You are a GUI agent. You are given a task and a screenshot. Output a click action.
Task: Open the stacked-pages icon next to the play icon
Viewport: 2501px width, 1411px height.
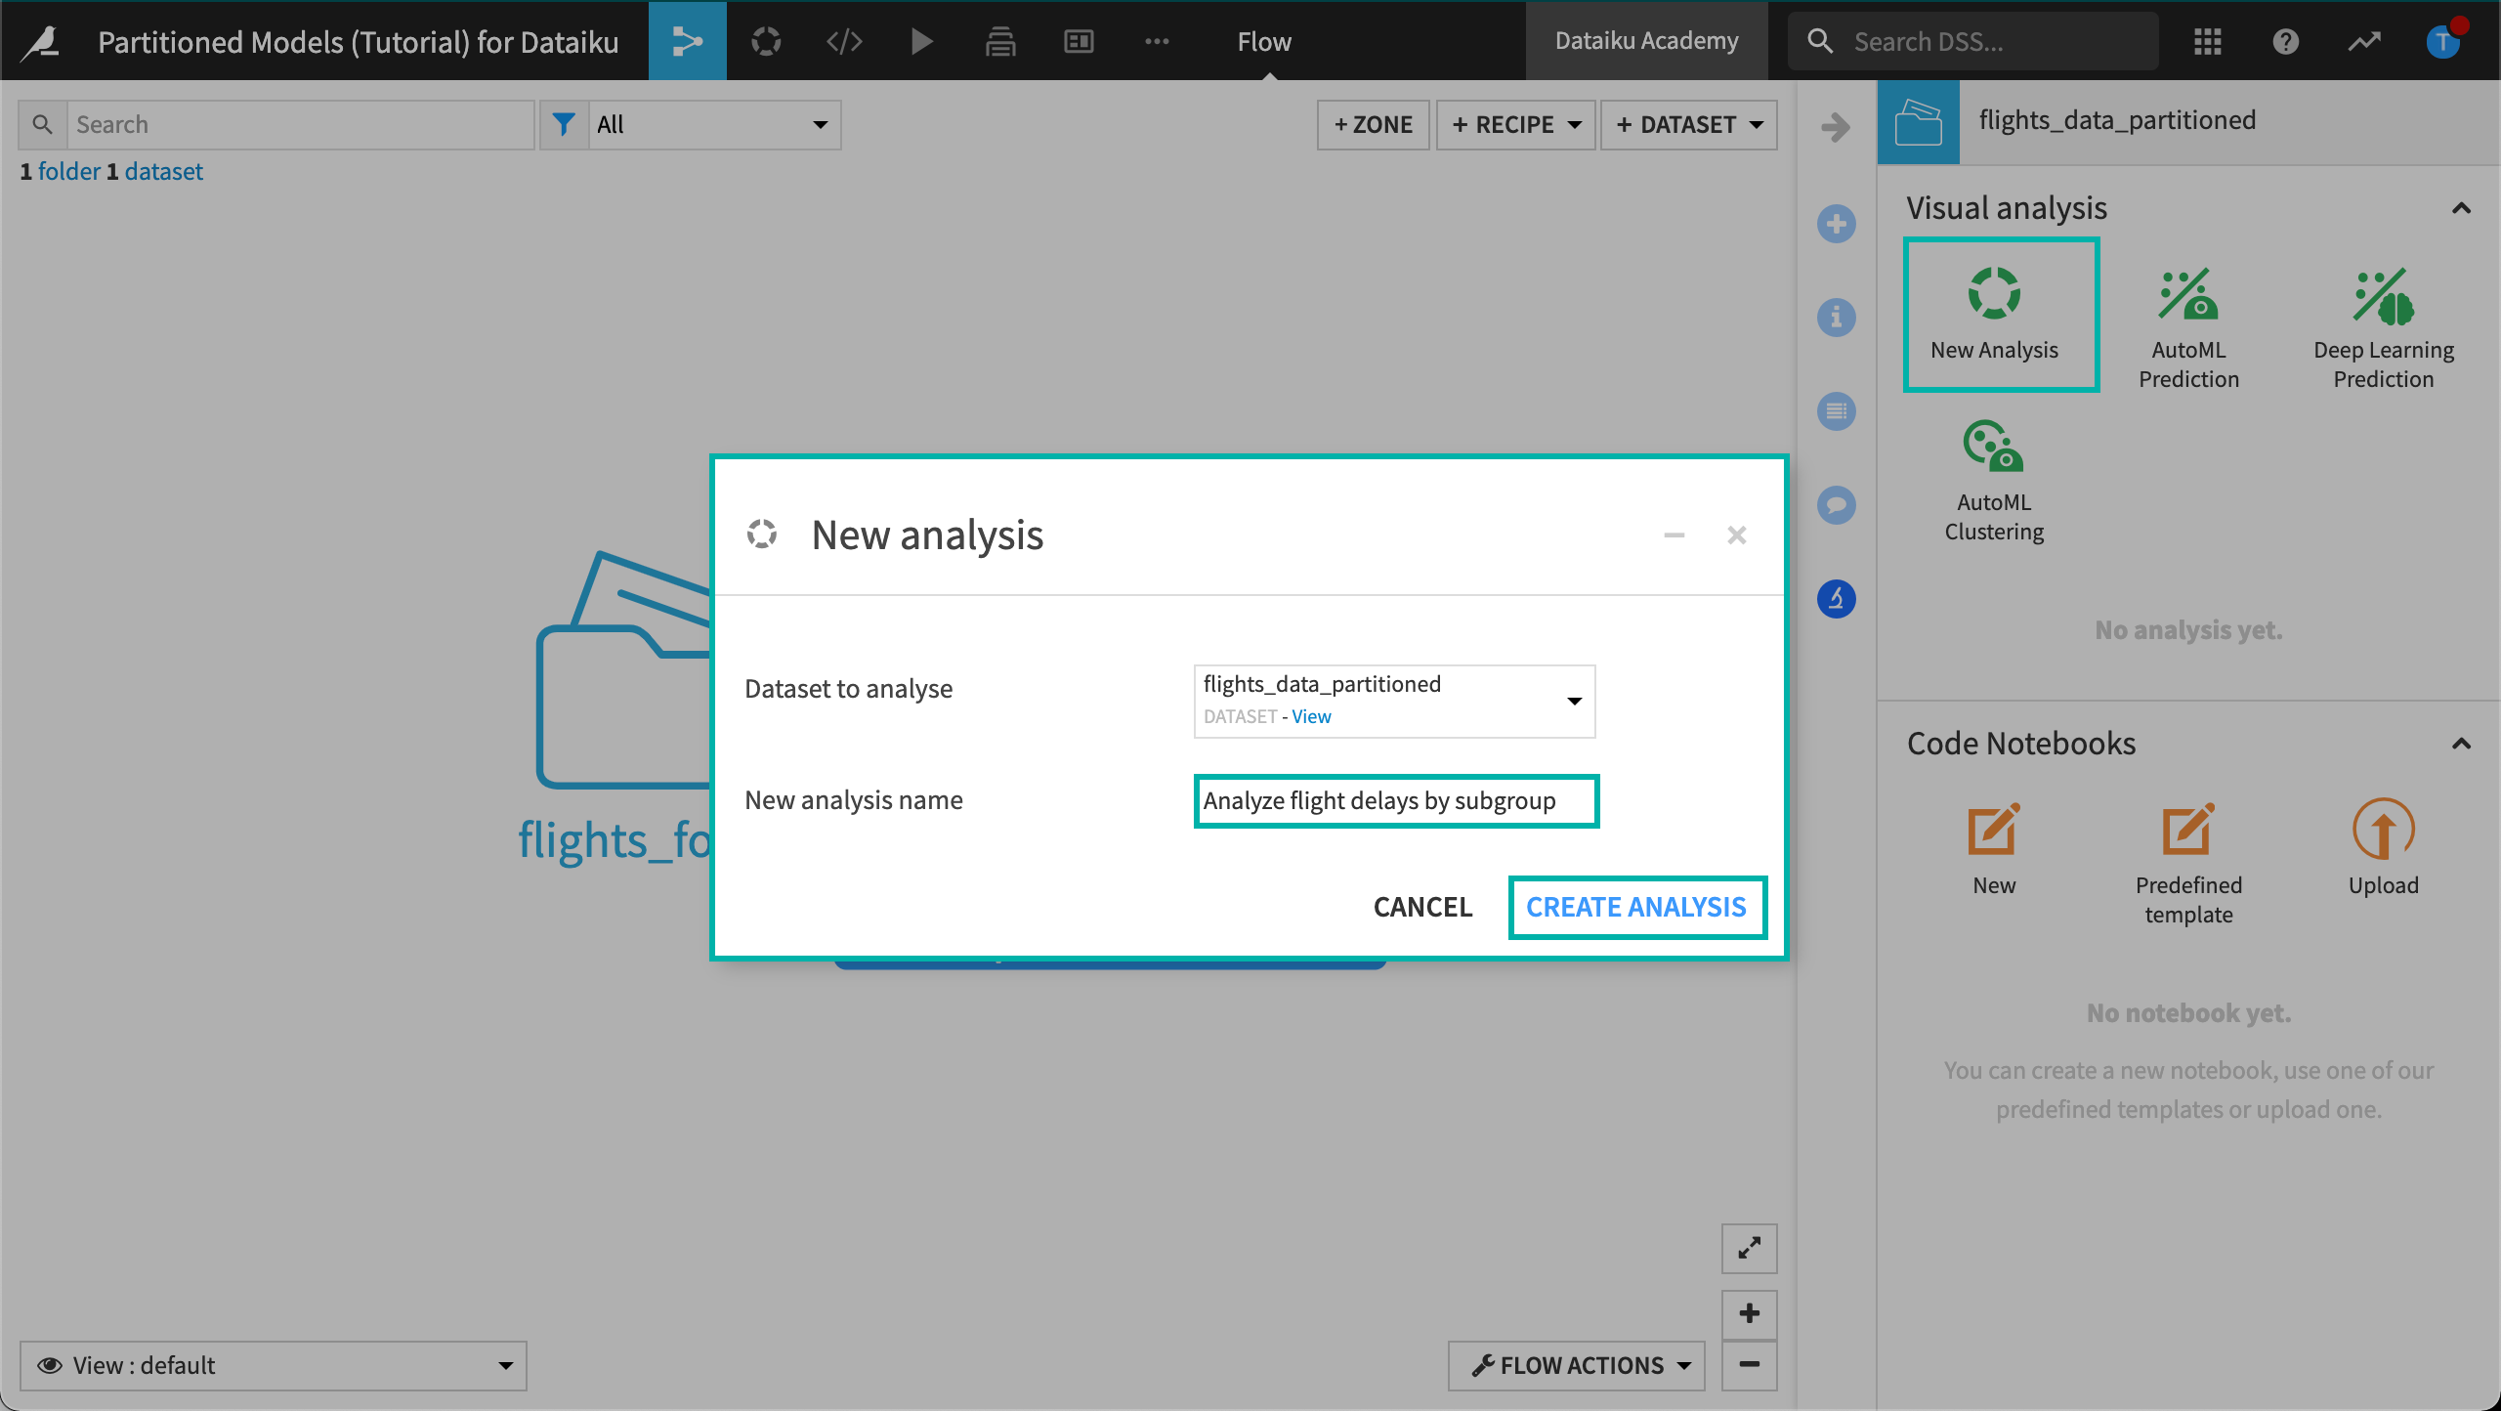point(1000,41)
